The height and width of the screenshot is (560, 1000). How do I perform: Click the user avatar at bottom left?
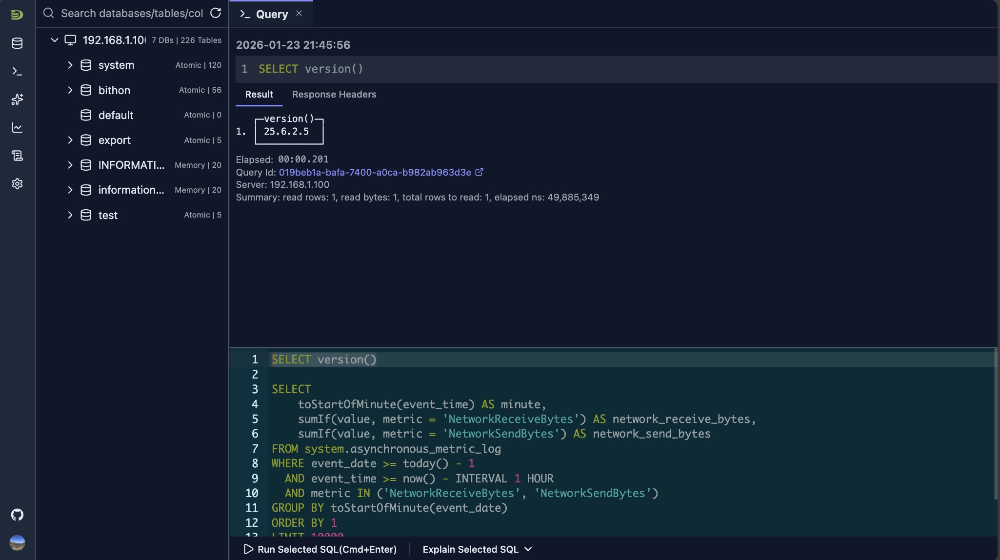pyautogui.click(x=17, y=542)
